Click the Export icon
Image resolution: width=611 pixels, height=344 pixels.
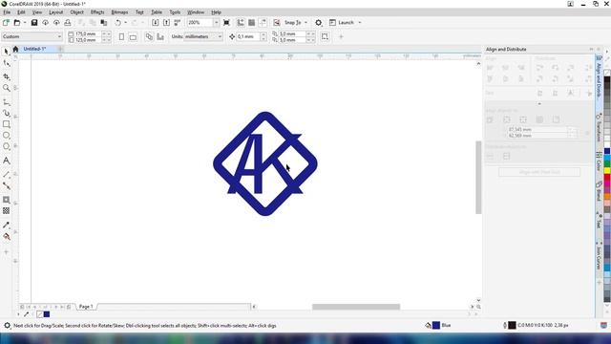click(166, 23)
